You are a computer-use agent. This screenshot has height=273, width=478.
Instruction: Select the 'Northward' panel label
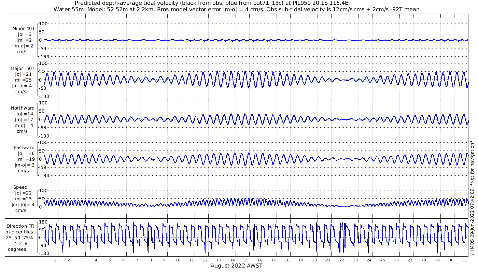[23, 108]
